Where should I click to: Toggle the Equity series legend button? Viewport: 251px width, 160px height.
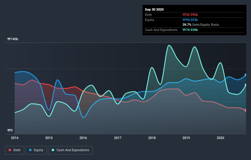[36, 150]
